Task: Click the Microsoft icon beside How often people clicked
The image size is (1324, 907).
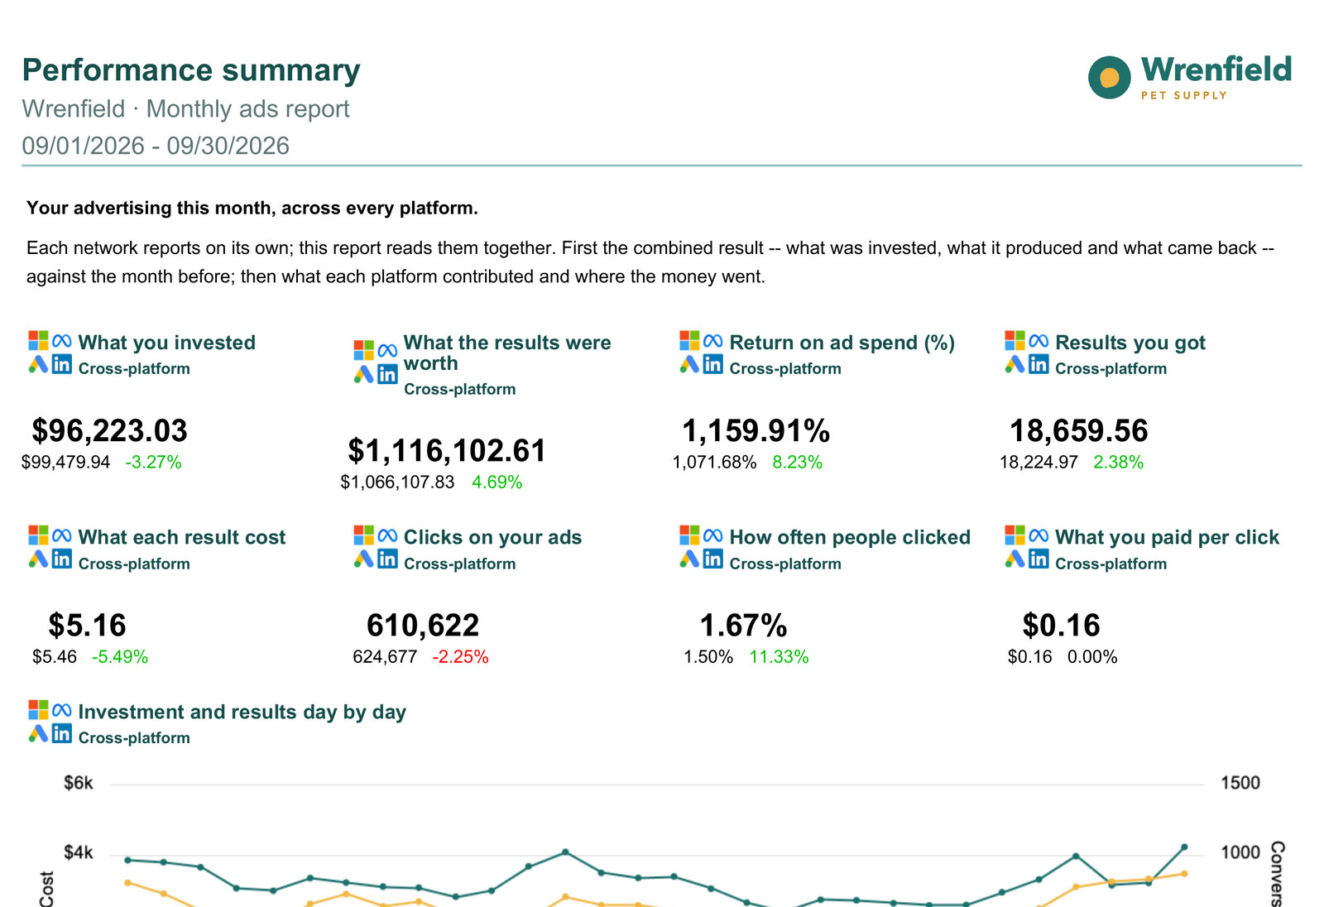Action: click(x=689, y=535)
